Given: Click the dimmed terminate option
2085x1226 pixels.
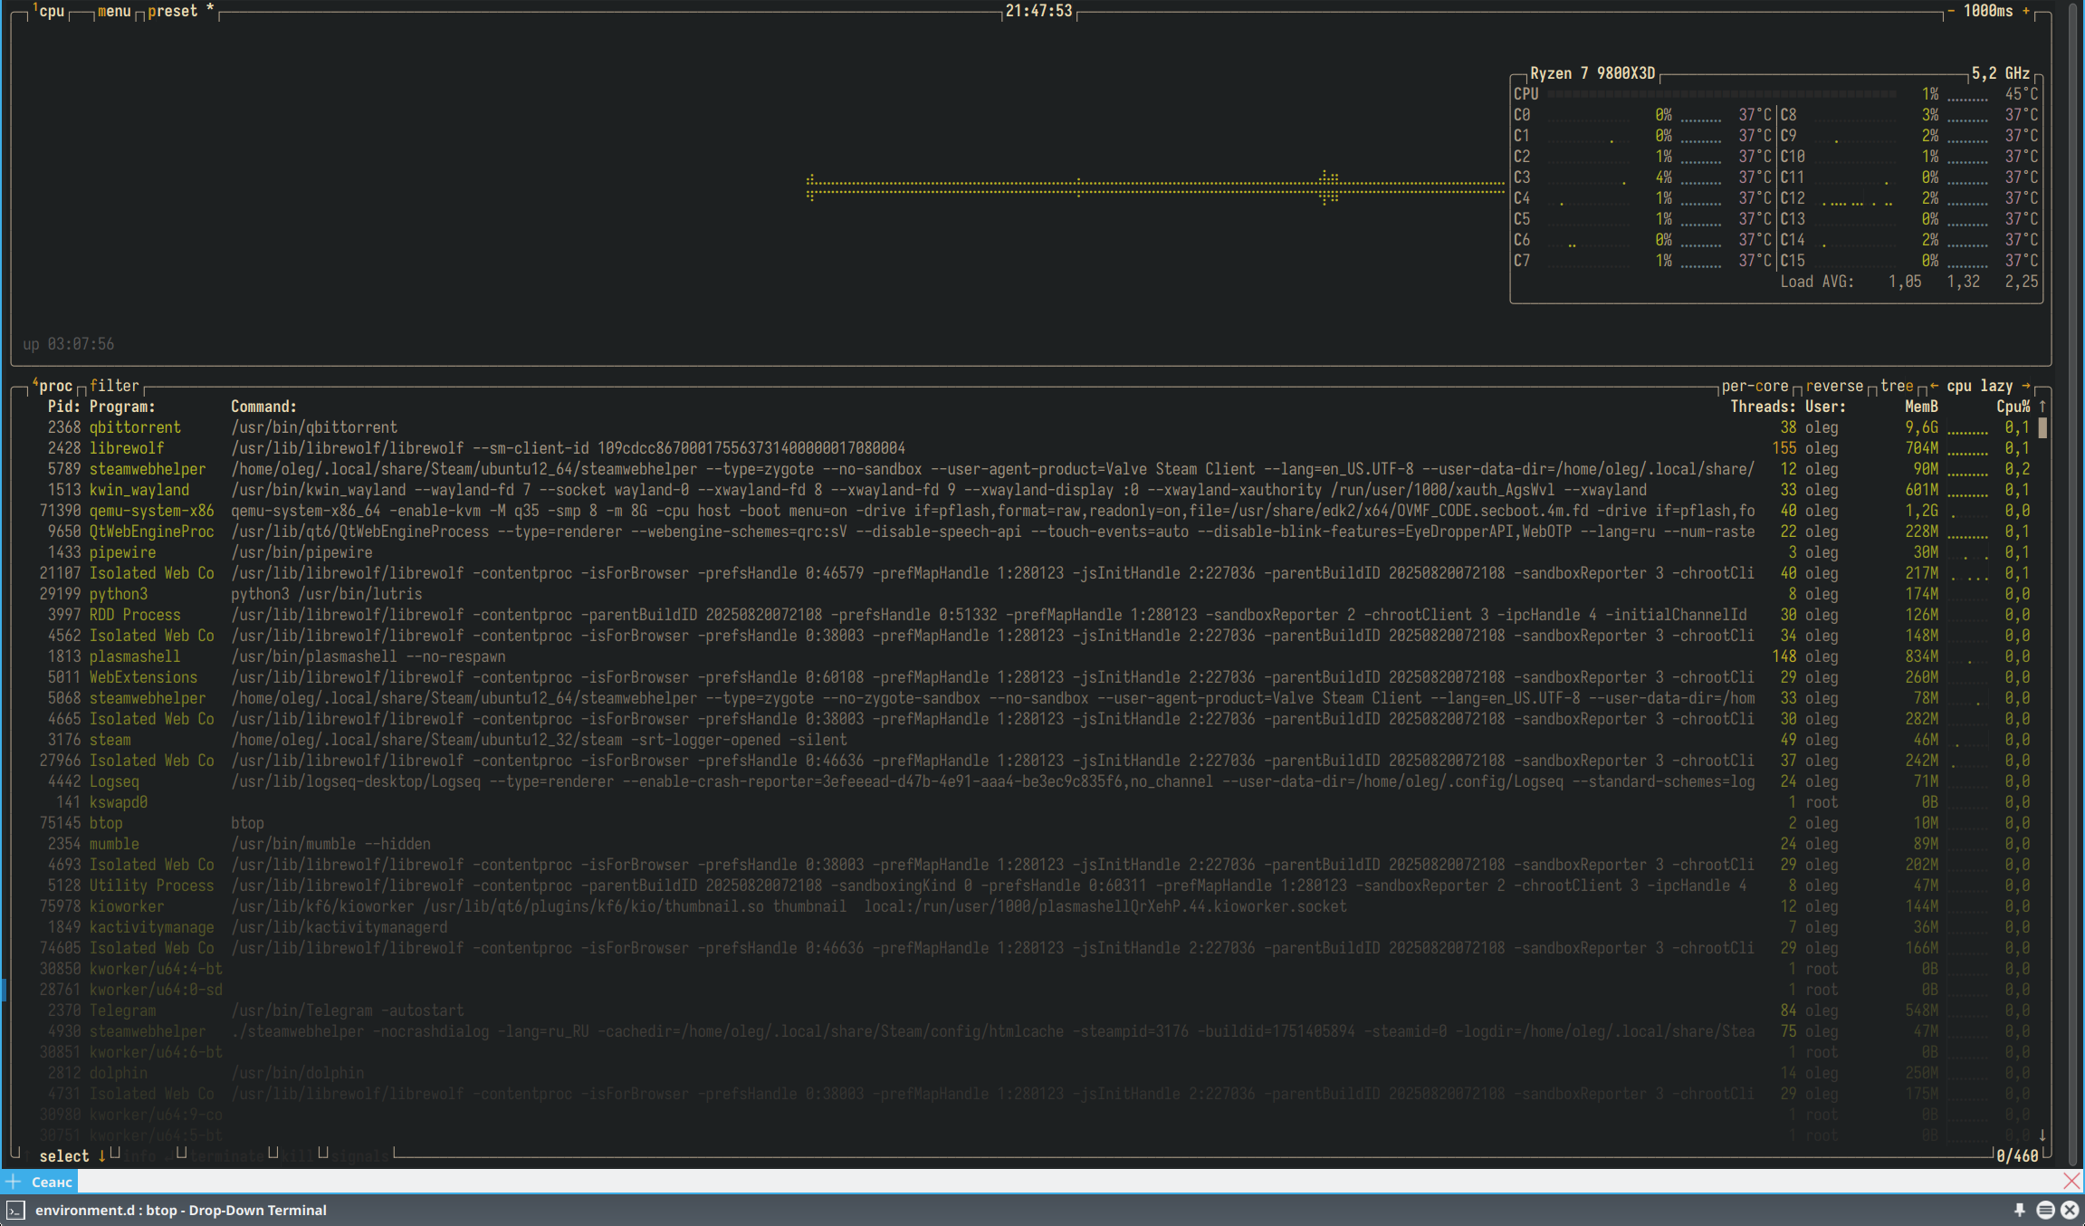Looking at the screenshot, I should click(226, 1156).
